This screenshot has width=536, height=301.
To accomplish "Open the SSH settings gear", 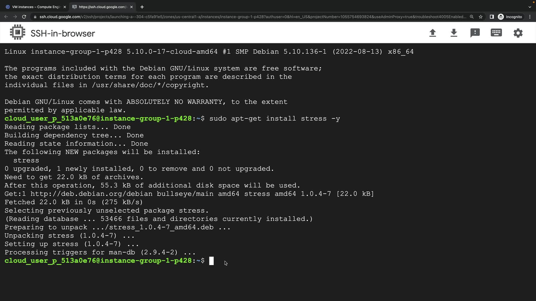I will click(518, 33).
